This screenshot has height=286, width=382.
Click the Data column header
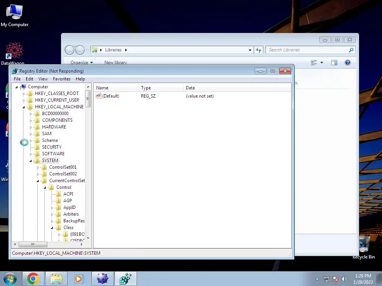pyautogui.click(x=237, y=88)
